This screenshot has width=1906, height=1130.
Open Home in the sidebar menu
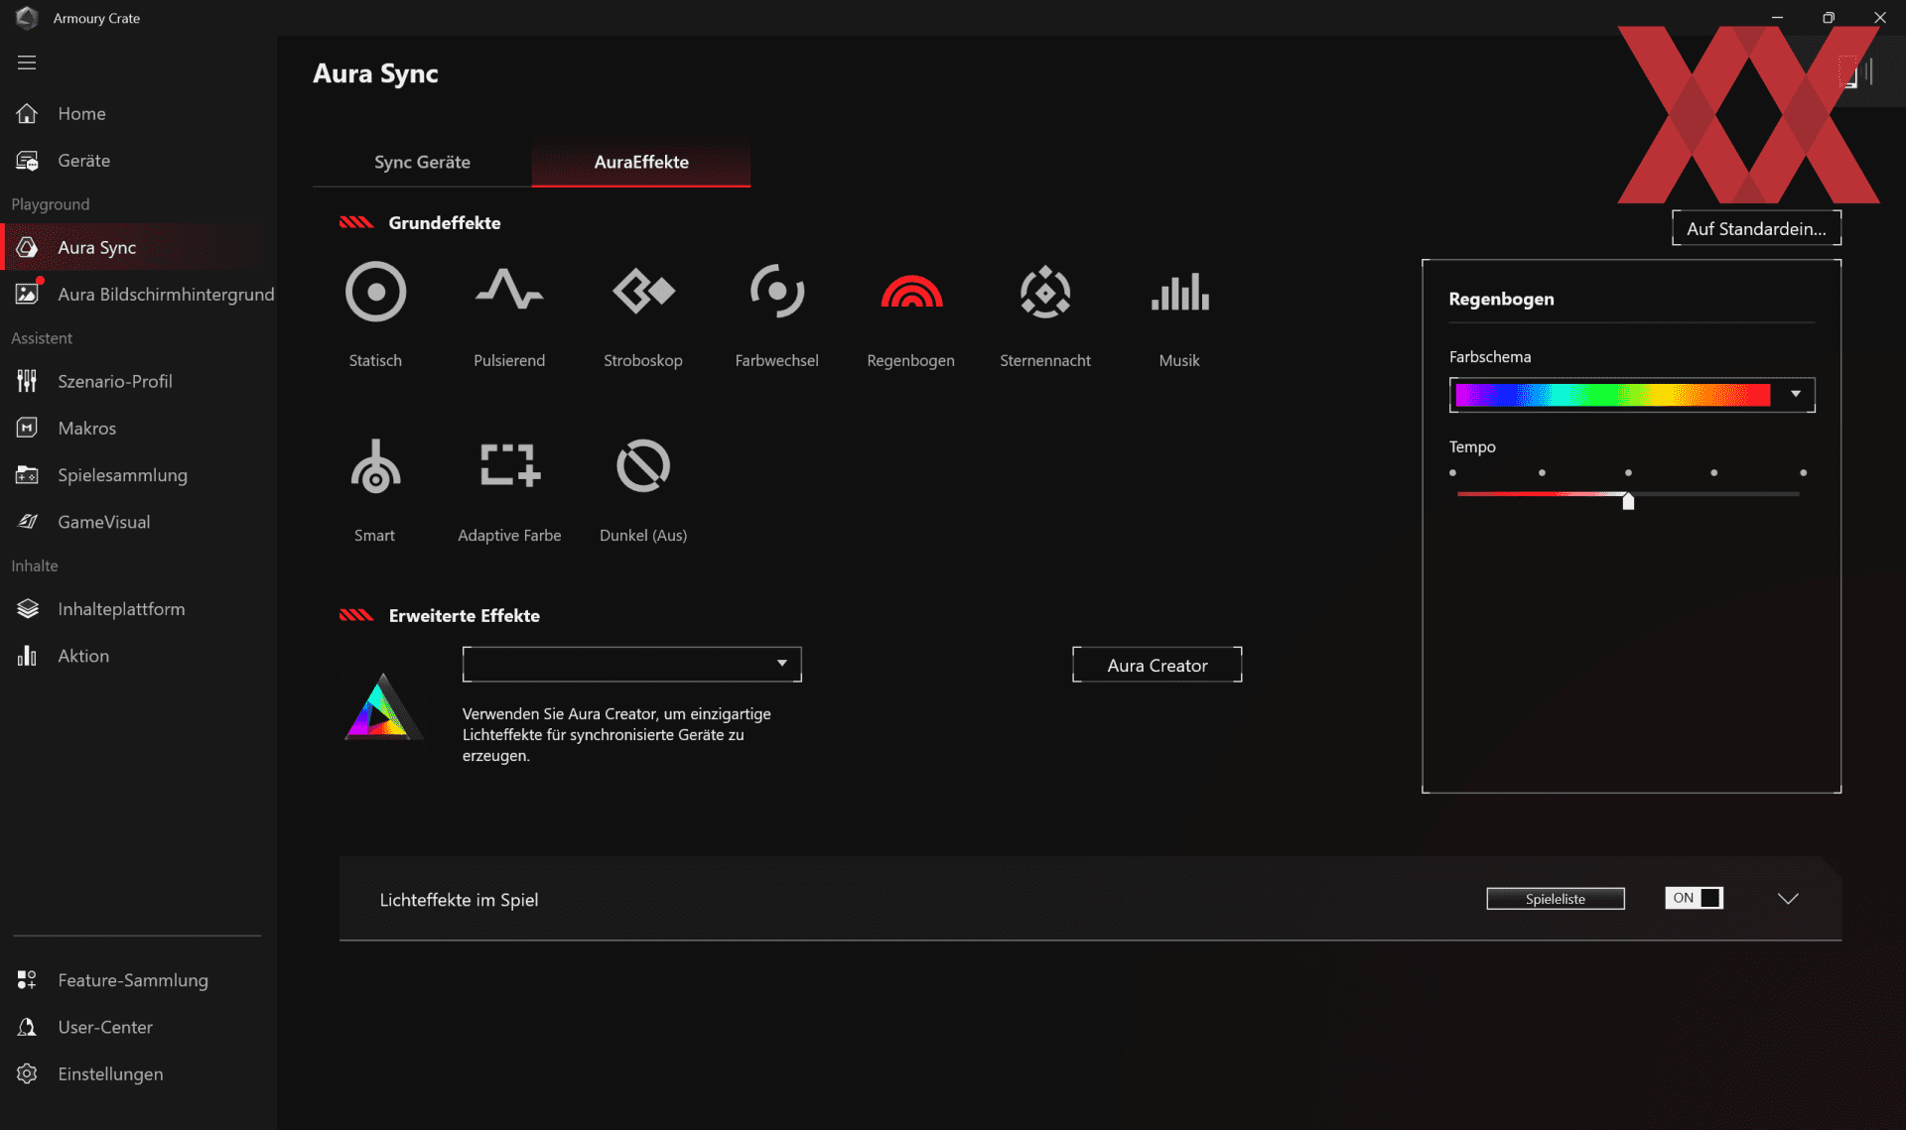pyautogui.click(x=81, y=113)
